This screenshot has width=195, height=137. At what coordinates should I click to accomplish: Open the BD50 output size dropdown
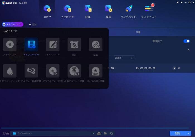(x=123, y=58)
